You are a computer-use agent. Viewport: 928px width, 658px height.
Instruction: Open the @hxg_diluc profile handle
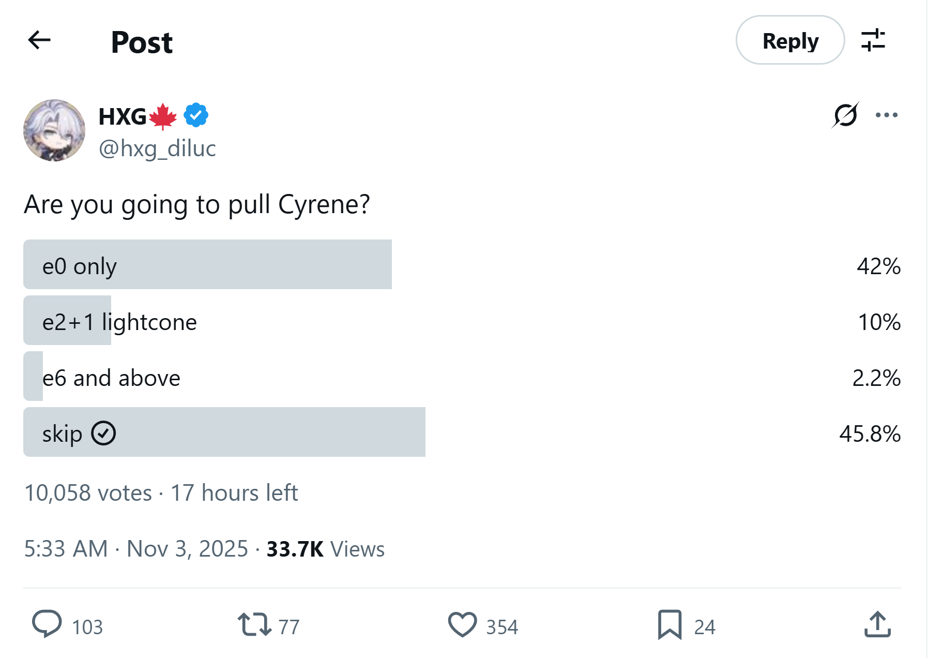tap(157, 148)
